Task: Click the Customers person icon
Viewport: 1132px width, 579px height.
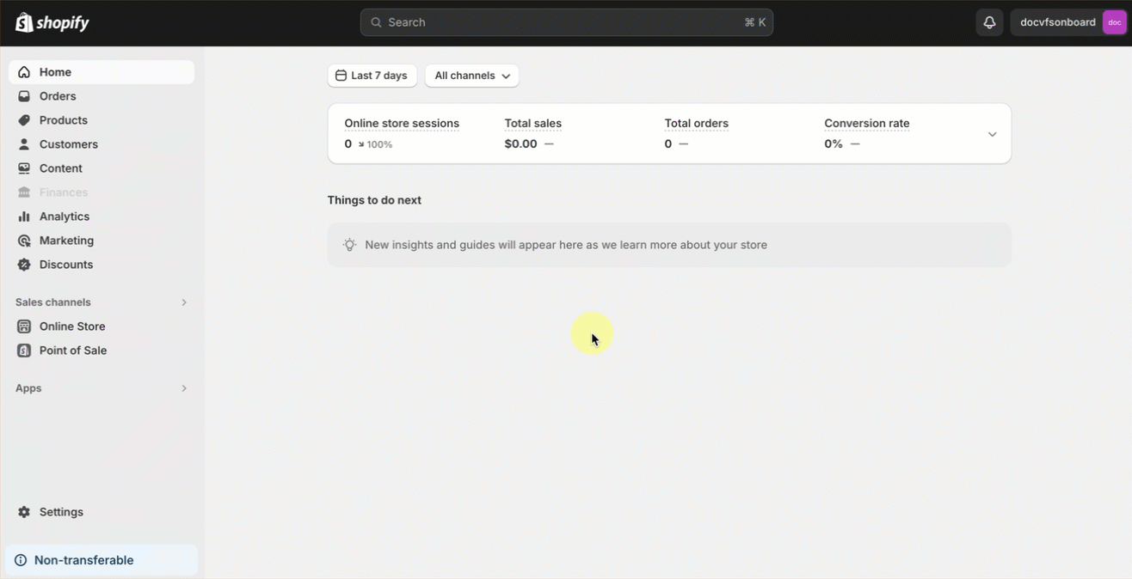Action: (24, 144)
